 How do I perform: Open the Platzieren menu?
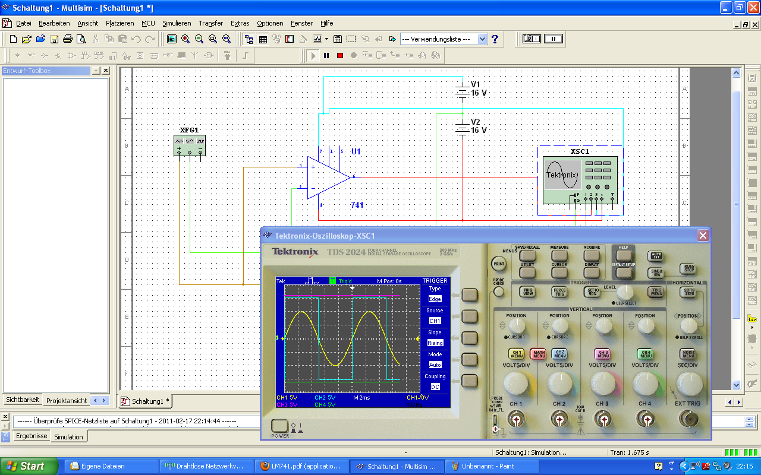click(x=120, y=23)
